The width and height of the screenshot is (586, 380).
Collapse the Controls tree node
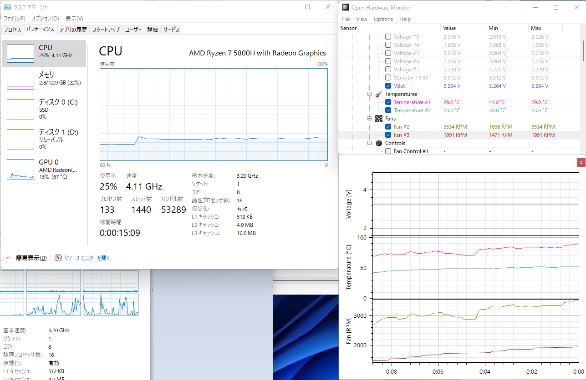(x=369, y=143)
